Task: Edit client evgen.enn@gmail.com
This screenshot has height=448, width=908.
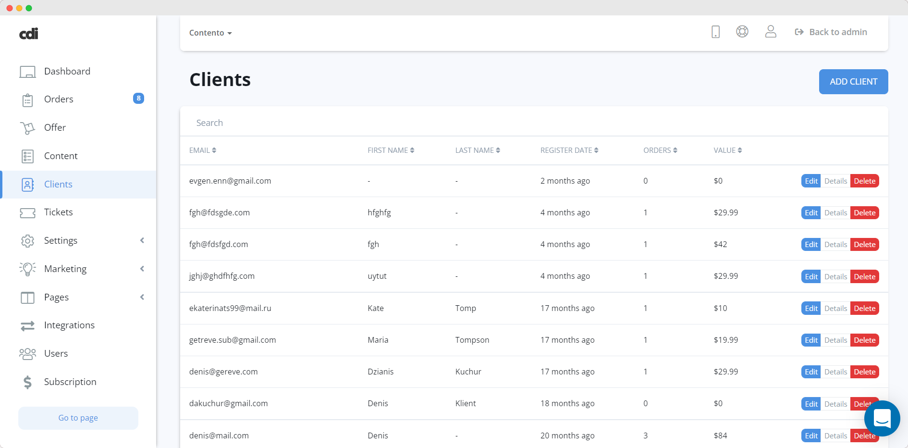Action: click(811, 181)
